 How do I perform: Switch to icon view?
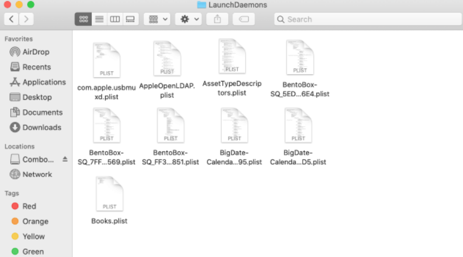[83, 19]
